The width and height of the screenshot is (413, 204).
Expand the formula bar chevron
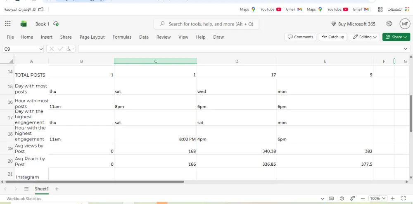click(406, 49)
